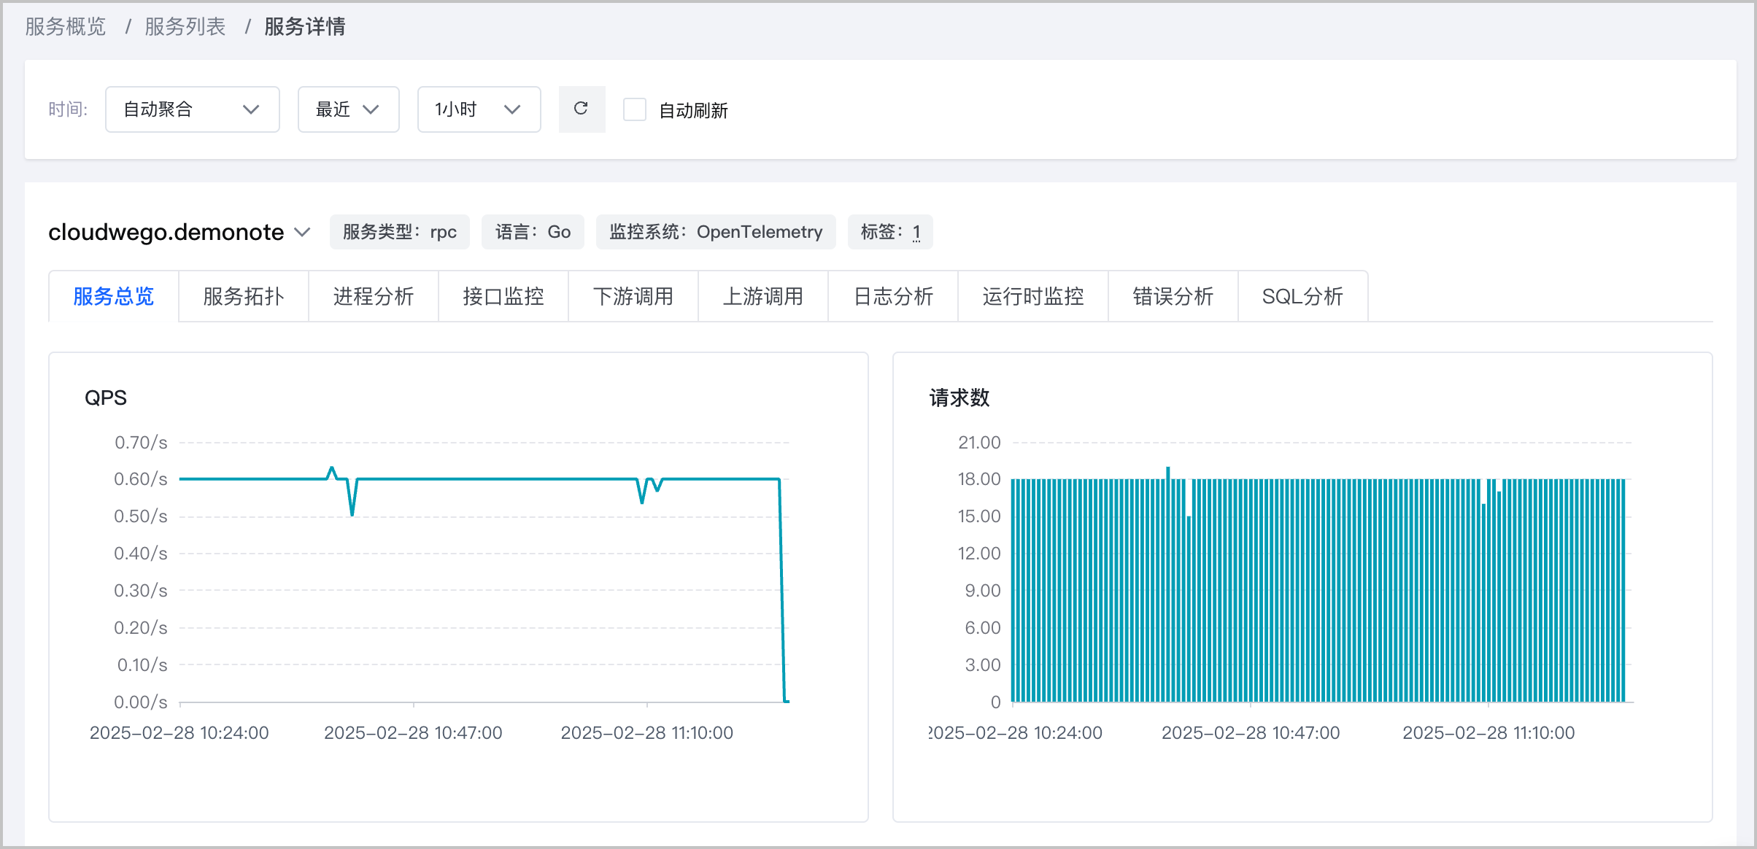Expand the cloudwego.demonote service chevron
The image size is (1757, 849).
(x=302, y=232)
